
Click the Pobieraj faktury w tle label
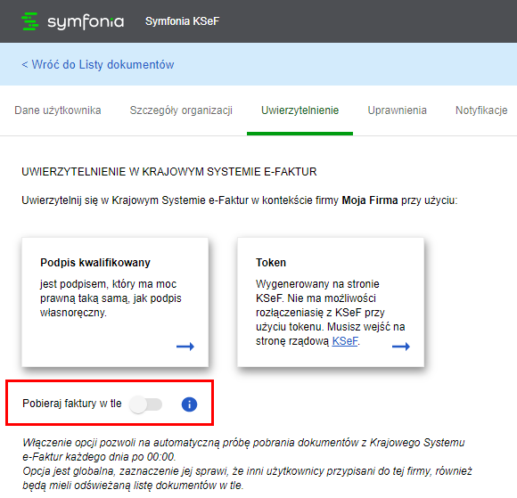[72, 404]
